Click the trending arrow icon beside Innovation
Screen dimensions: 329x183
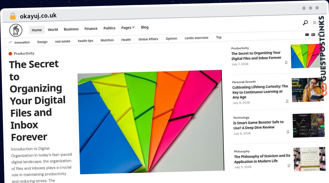tap(10, 42)
